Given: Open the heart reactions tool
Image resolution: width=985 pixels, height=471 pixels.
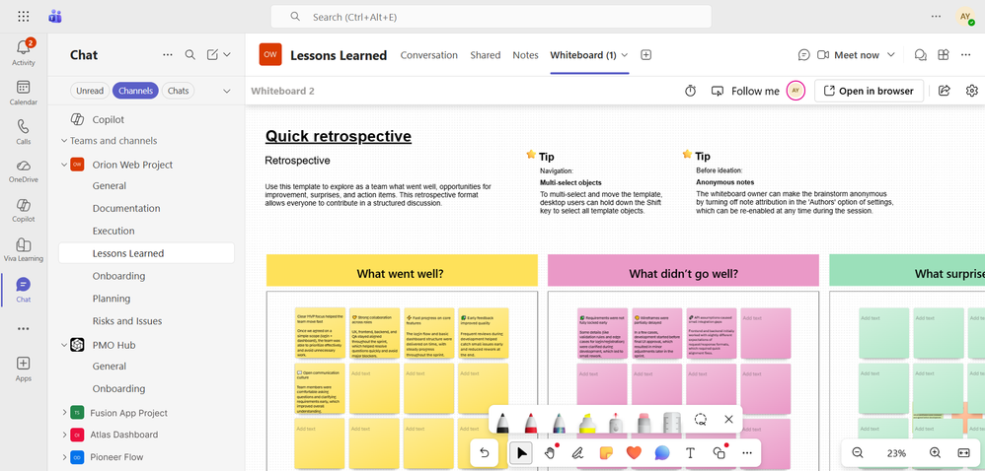Looking at the screenshot, I should click(x=634, y=453).
